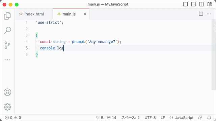
Task: Toggle the bottom panel
Action: pos(193,4)
